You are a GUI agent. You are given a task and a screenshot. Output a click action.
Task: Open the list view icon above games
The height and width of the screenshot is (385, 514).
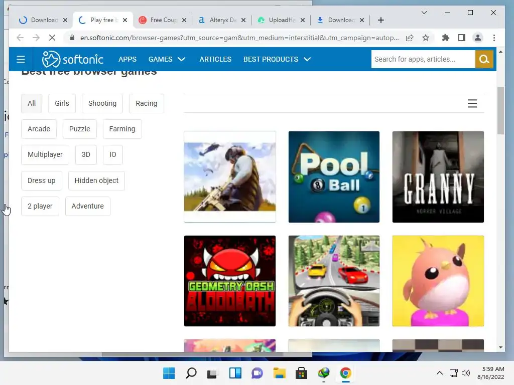click(x=472, y=103)
